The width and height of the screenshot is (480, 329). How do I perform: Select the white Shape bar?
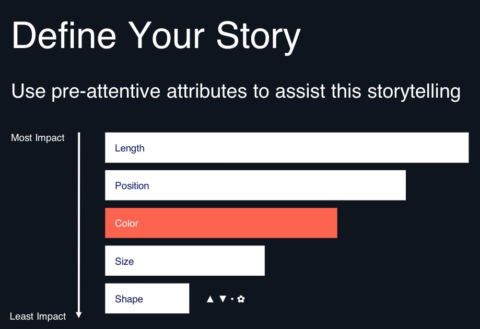(147, 298)
